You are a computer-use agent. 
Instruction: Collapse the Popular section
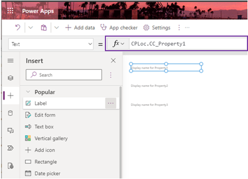click(x=28, y=92)
